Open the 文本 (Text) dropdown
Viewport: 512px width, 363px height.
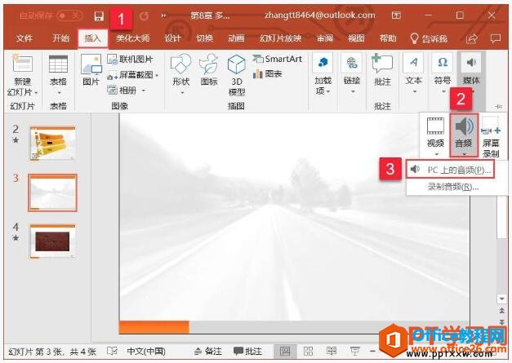[414, 74]
